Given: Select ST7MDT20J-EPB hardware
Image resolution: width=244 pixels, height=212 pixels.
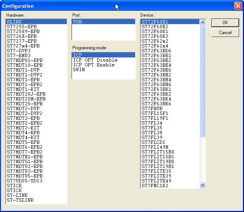Looking at the screenshot, I should click(x=36, y=94).
